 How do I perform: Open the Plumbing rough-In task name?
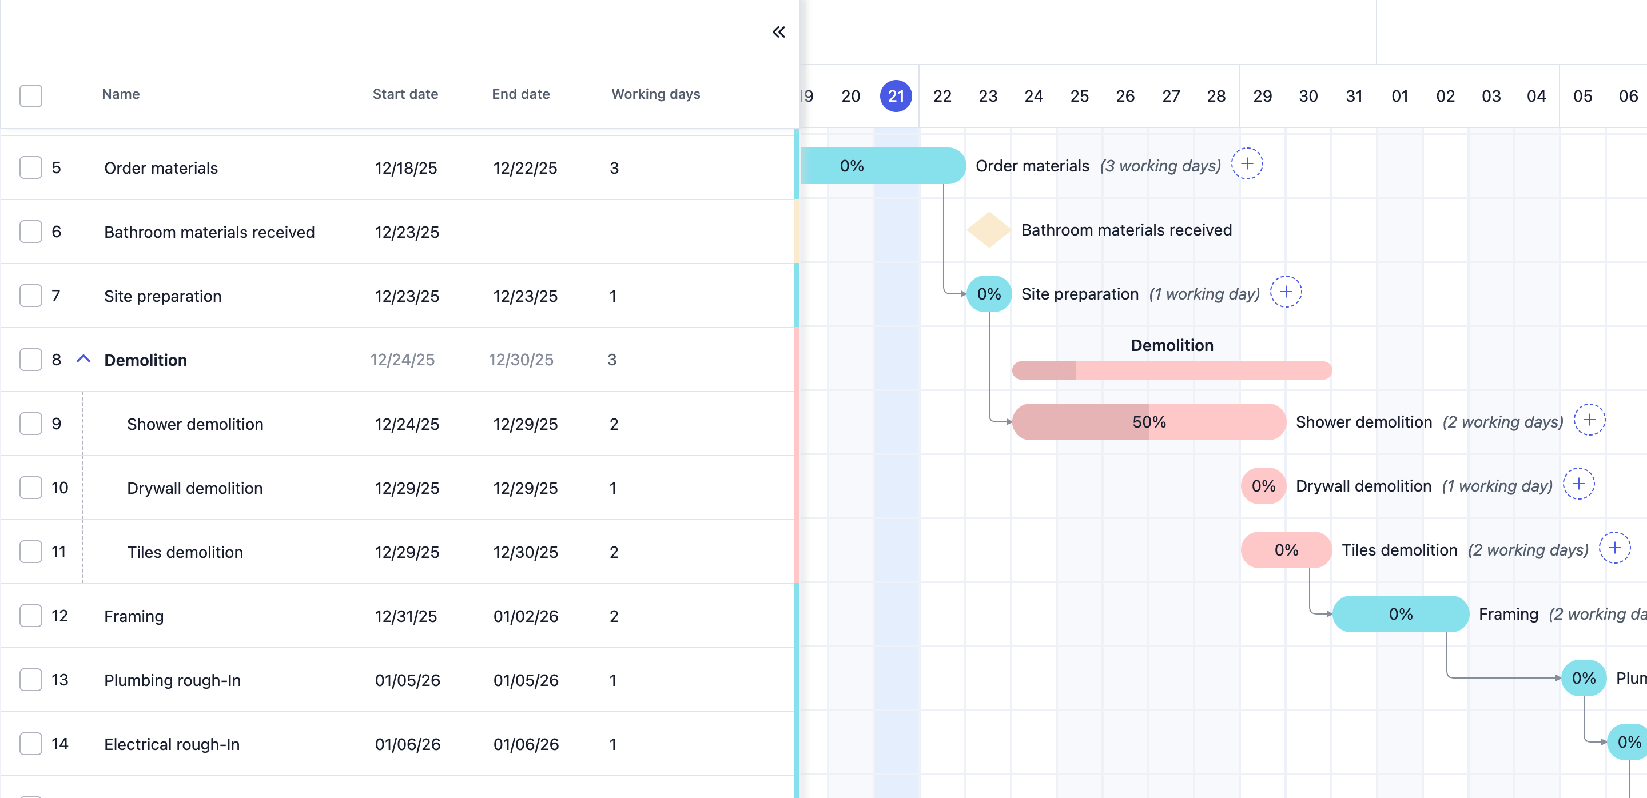pyautogui.click(x=173, y=680)
